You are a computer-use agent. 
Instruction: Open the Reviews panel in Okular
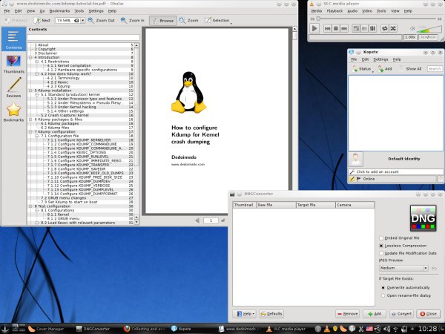pyautogui.click(x=13, y=91)
